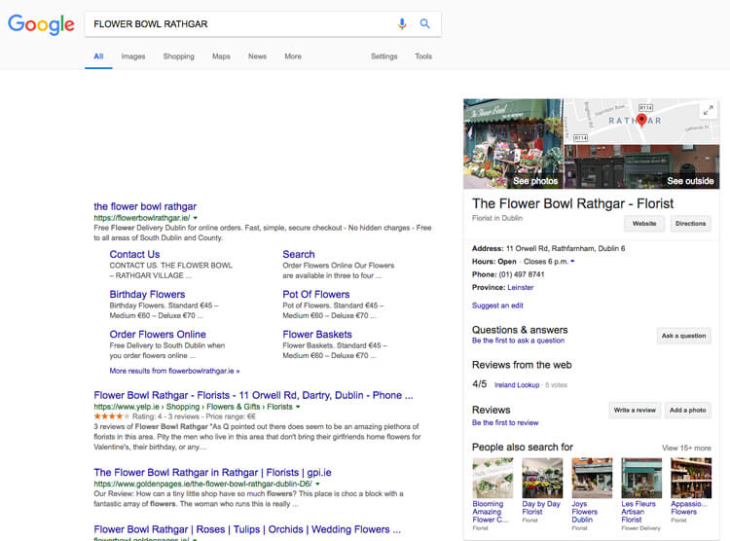Click the Write a review button
This screenshot has height=541, width=730.
pyautogui.click(x=635, y=411)
